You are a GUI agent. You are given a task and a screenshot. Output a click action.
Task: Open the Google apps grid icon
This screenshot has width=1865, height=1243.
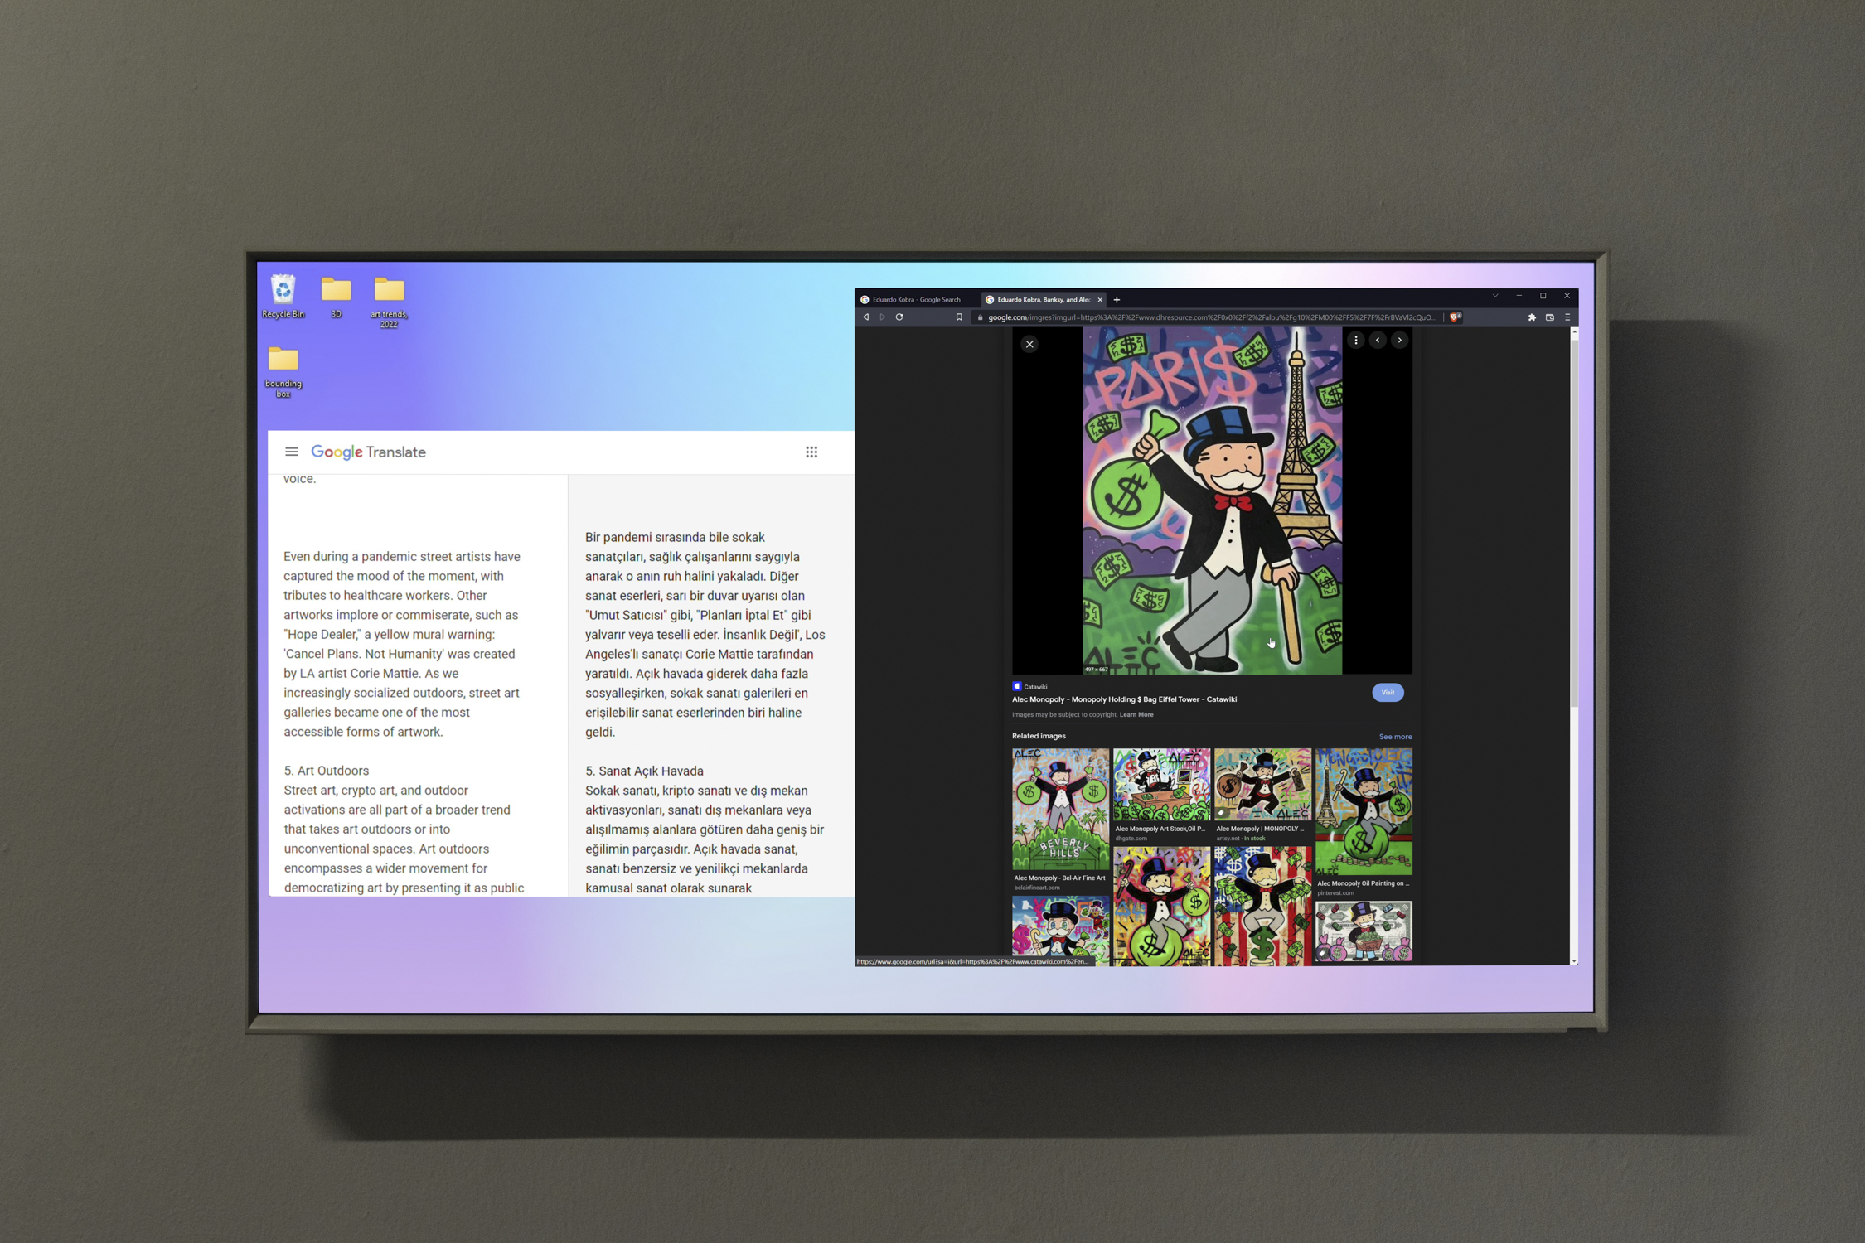click(x=811, y=452)
